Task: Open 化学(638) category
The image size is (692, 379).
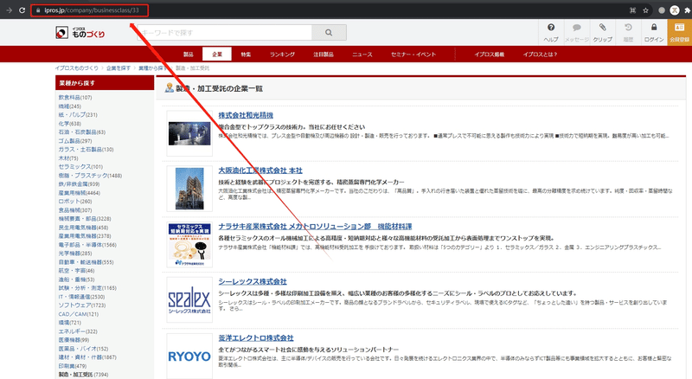Action: tap(70, 123)
